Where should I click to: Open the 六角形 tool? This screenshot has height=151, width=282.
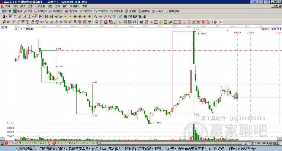coord(158,11)
